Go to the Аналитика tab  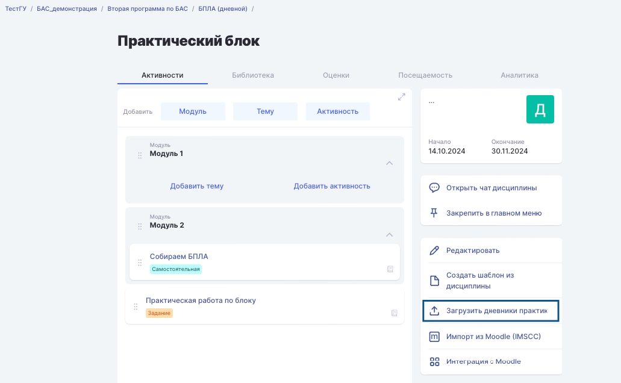519,75
